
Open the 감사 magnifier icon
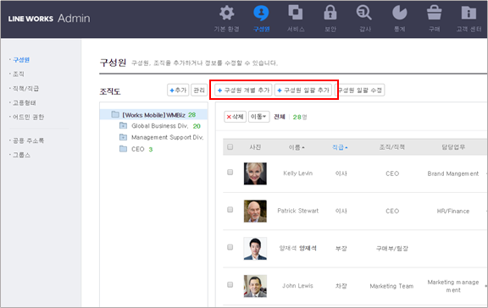click(363, 13)
